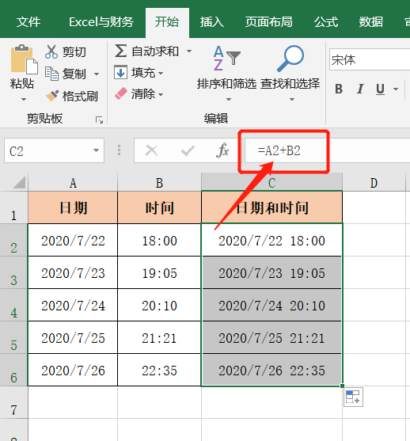Select column C header
410x441 pixels.
pos(271,183)
